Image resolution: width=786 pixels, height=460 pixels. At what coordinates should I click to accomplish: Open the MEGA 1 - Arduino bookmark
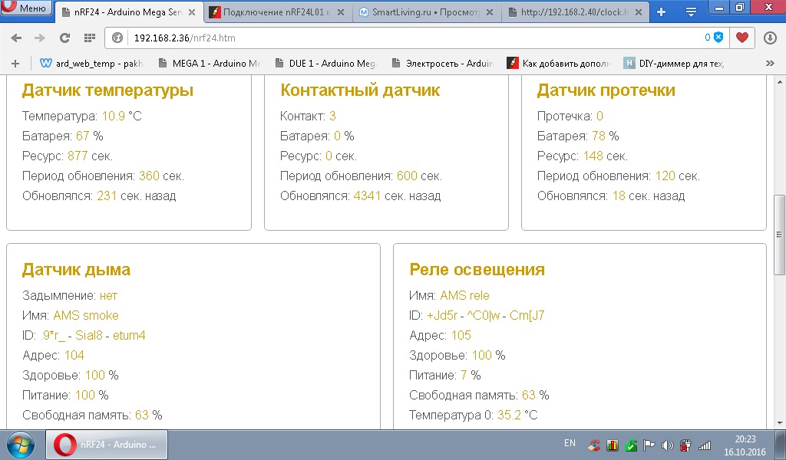pyautogui.click(x=212, y=64)
